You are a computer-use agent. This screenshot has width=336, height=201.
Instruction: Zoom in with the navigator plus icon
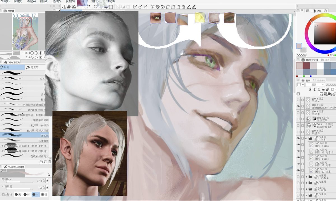click(36, 53)
